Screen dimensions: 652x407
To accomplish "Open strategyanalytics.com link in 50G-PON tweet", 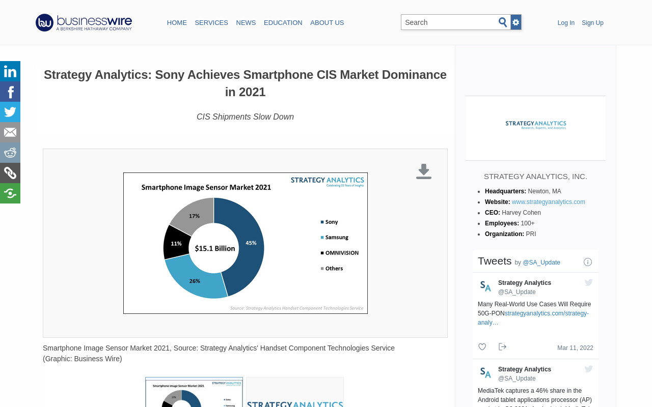I will [x=533, y=318].
